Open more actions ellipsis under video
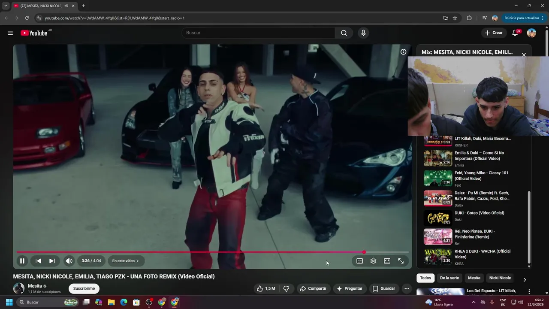549x309 pixels. (x=407, y=289)
